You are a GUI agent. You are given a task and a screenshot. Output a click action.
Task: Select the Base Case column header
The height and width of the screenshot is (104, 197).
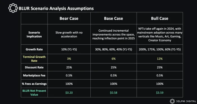113,19
